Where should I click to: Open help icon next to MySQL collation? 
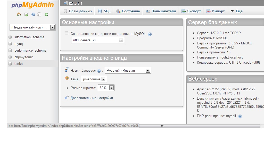[150, 34]
